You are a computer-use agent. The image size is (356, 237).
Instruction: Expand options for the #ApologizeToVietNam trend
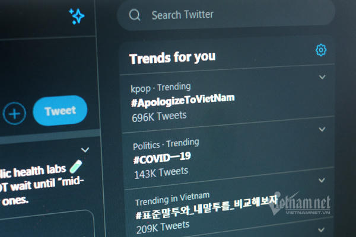(322, 77)
